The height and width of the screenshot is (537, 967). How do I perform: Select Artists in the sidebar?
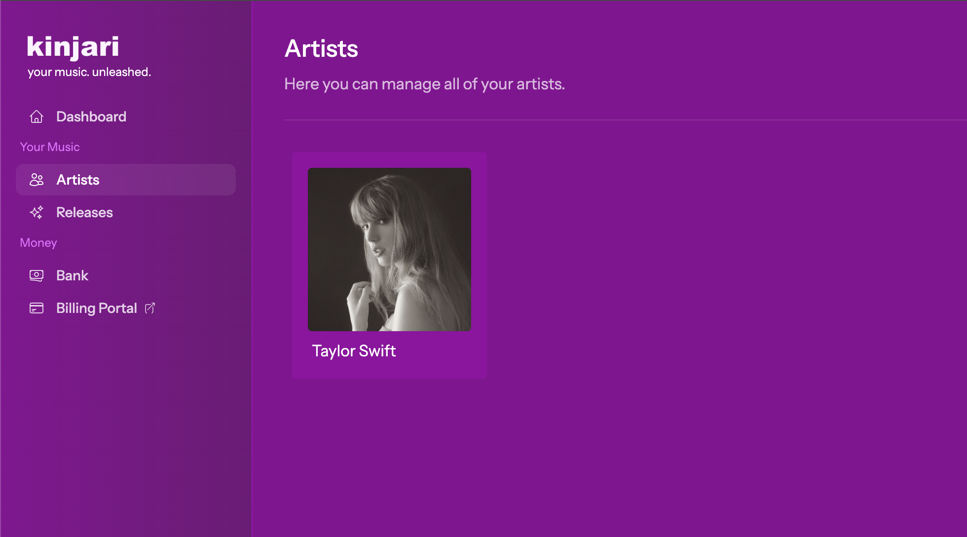pos(126,180)
